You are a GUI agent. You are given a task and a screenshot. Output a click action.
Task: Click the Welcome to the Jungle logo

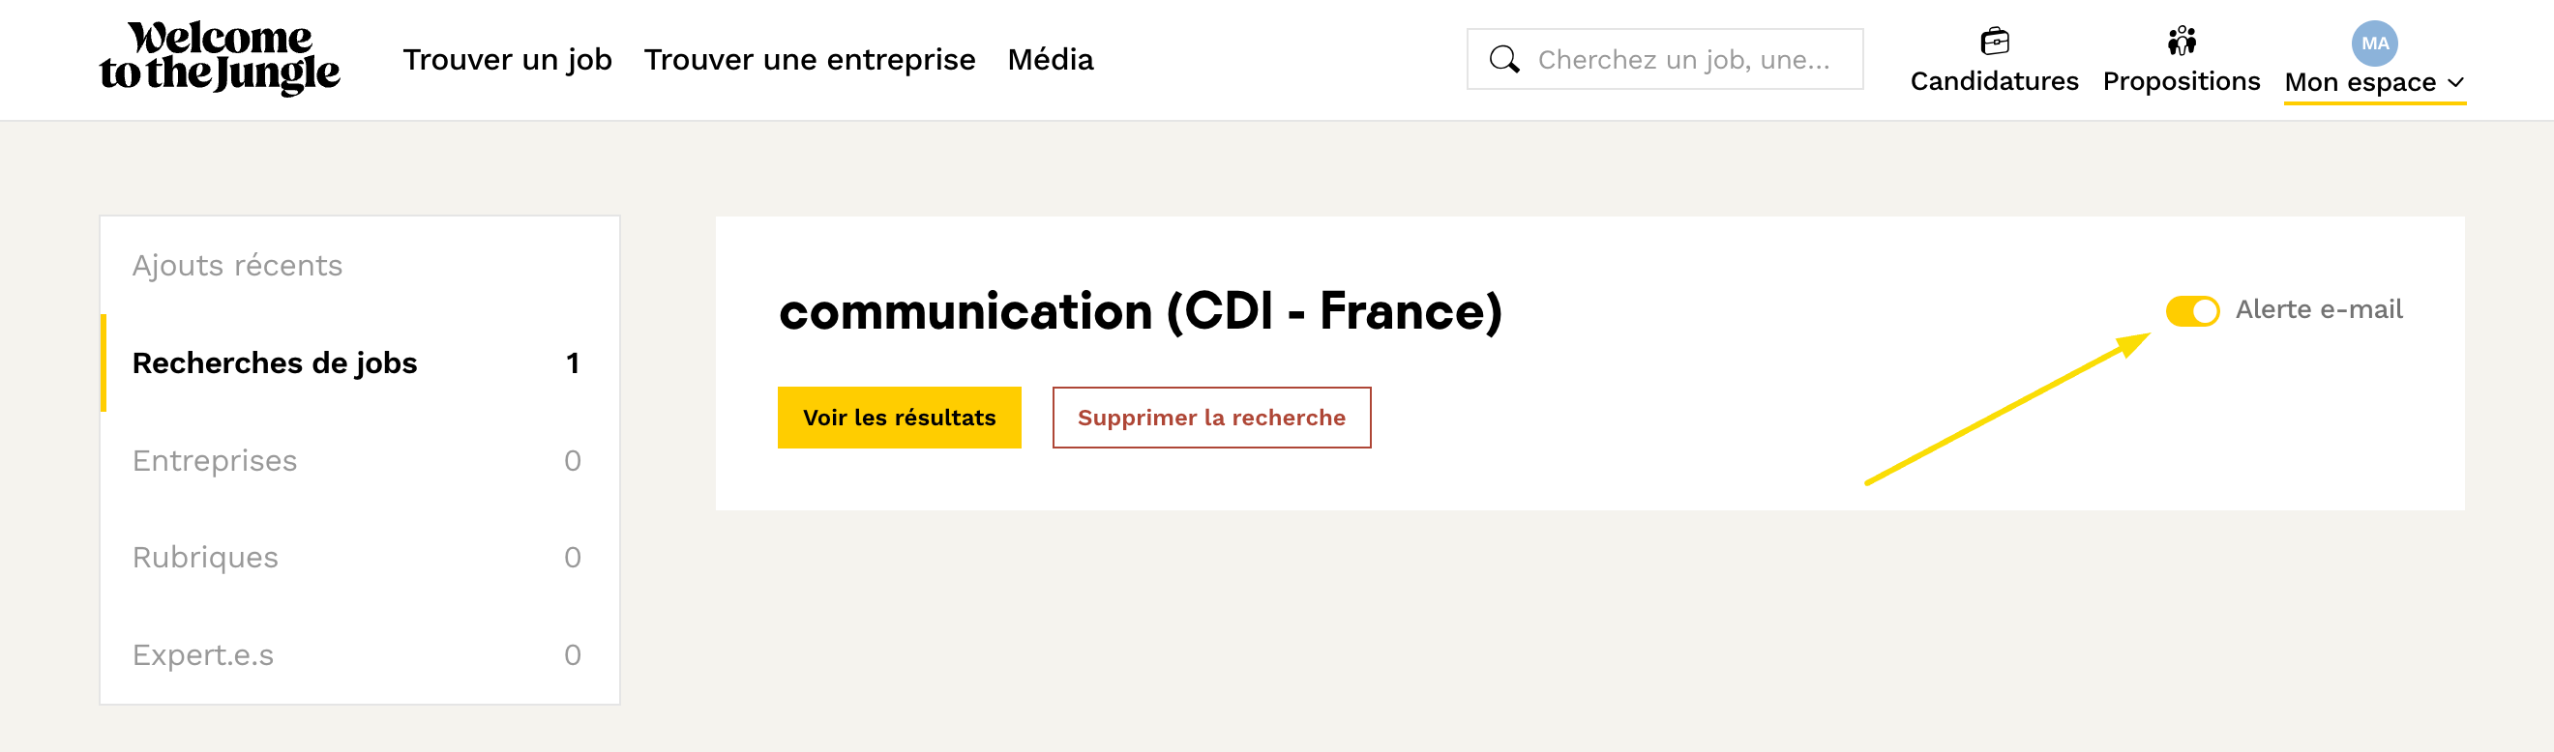[x=219, y=58]
